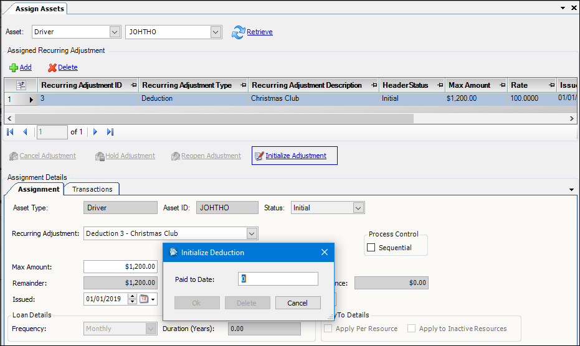Viewport: 580px width, 346px height.
Task: Click Cancel in Initialize Deduction dialog
Action: (x=298, y=303)
